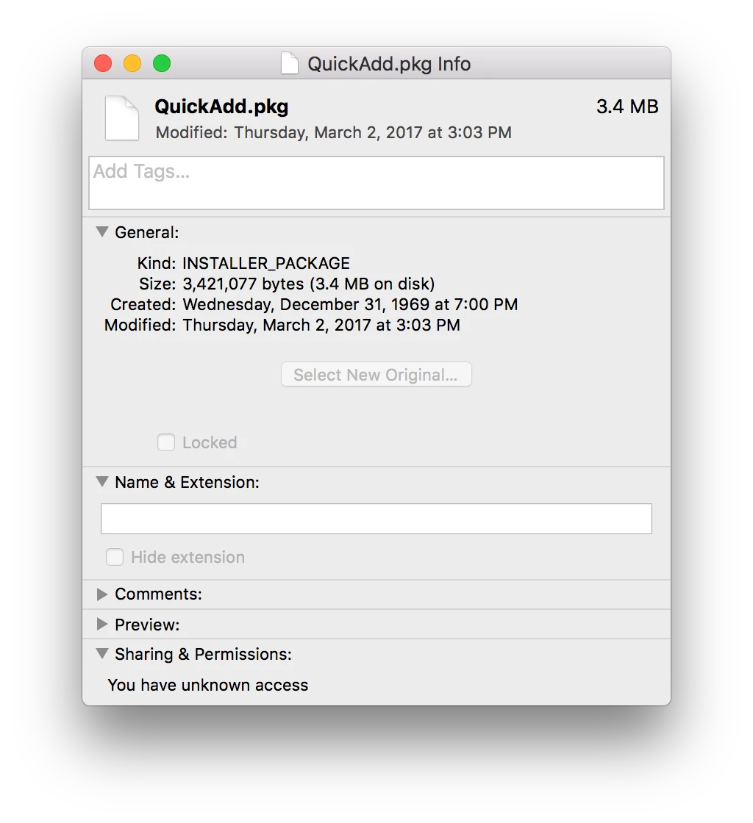Screen dimensions: 753x823
Task: Click the 3.4 MB size label
Action: [627, 107]
